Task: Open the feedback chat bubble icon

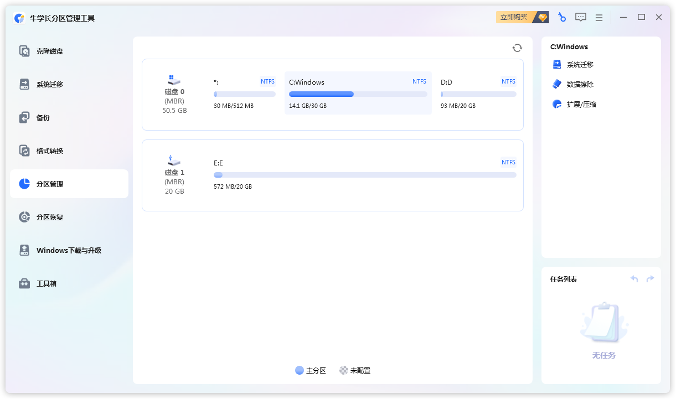Action: [580, 17]
